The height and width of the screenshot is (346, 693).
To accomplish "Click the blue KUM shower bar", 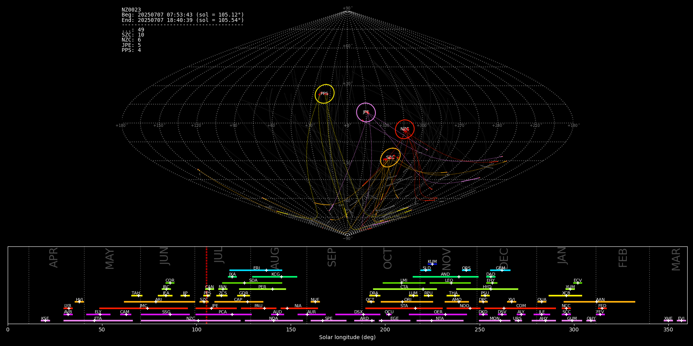I will (432, 264).
